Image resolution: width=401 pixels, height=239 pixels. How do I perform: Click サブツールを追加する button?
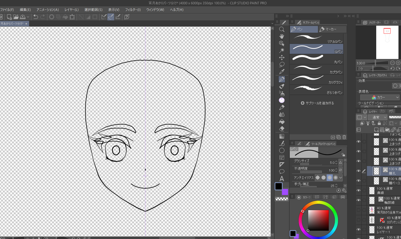point(317,103)
